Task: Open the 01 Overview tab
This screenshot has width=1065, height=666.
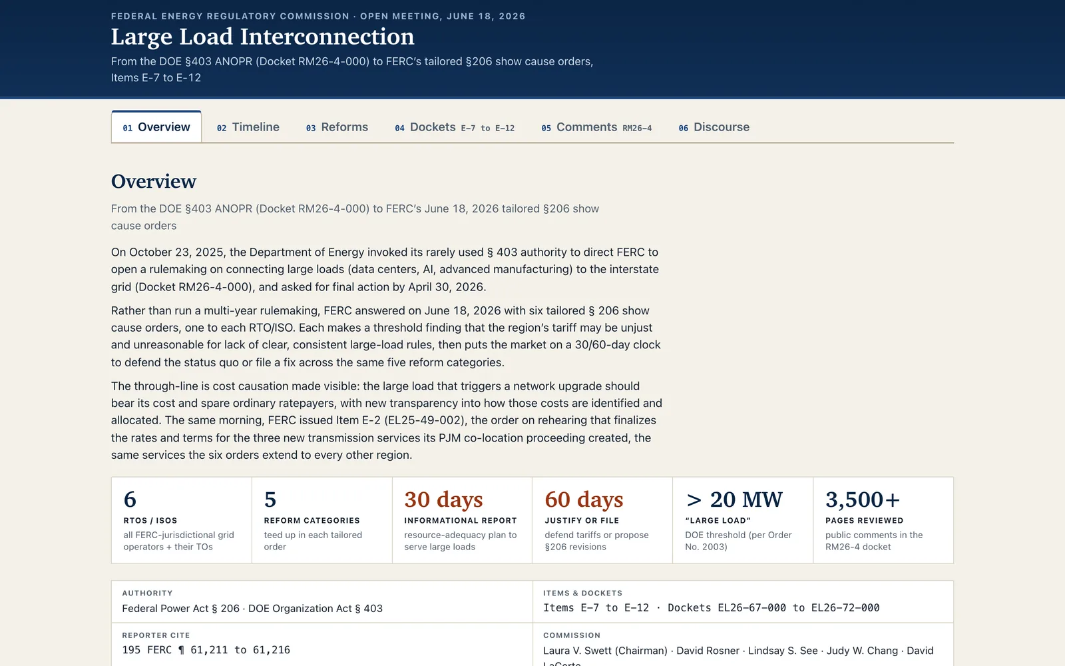Action: click(156, 127)
